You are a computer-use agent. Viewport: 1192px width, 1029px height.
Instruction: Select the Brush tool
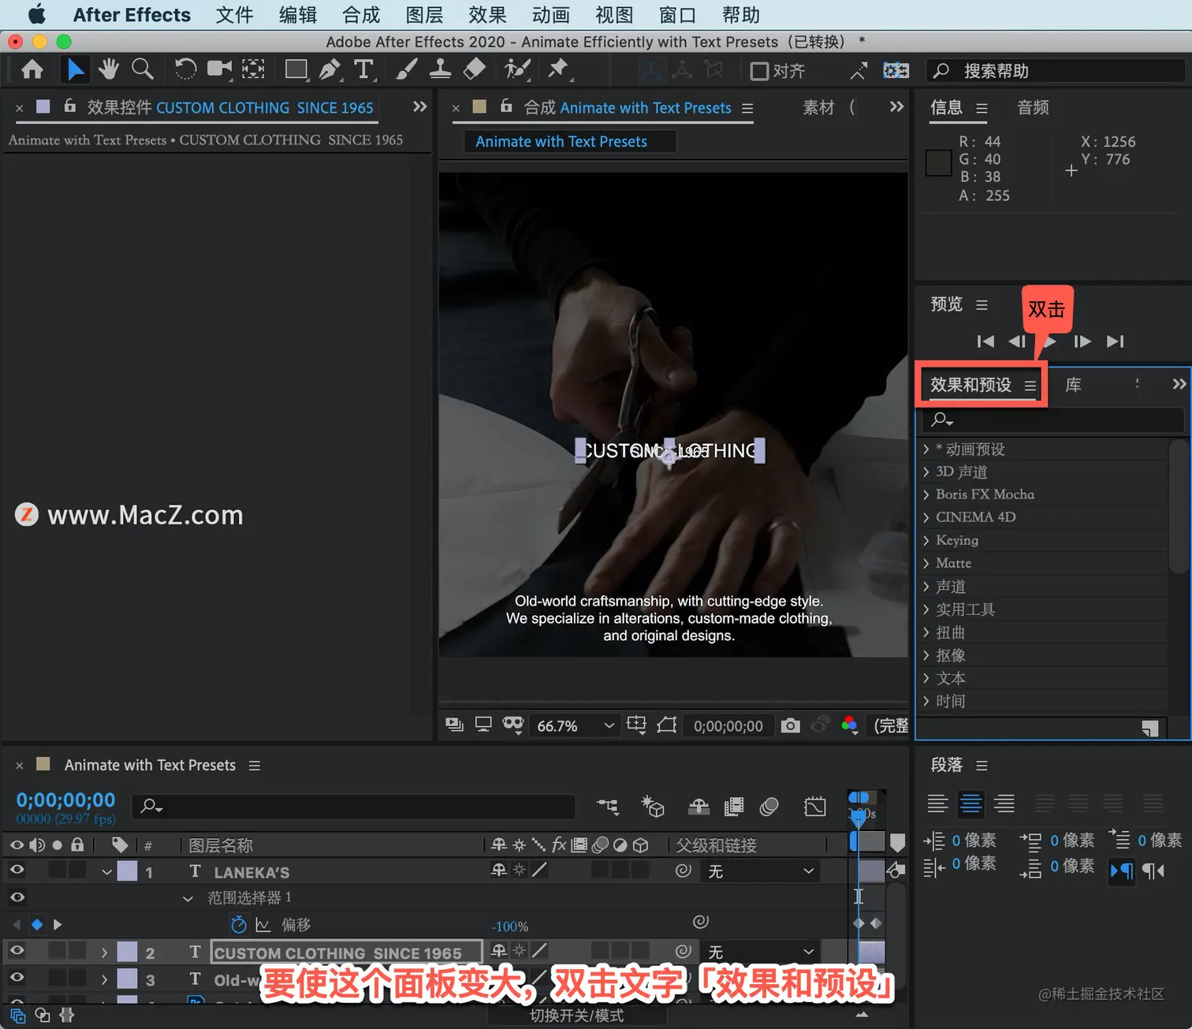(x=407, y=70)
